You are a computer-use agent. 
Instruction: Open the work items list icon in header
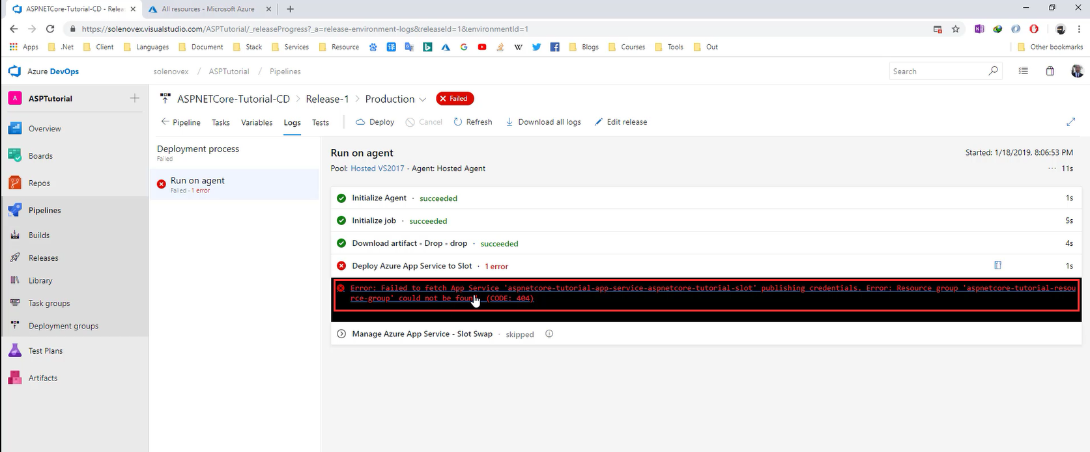[x=1024, y=72]
